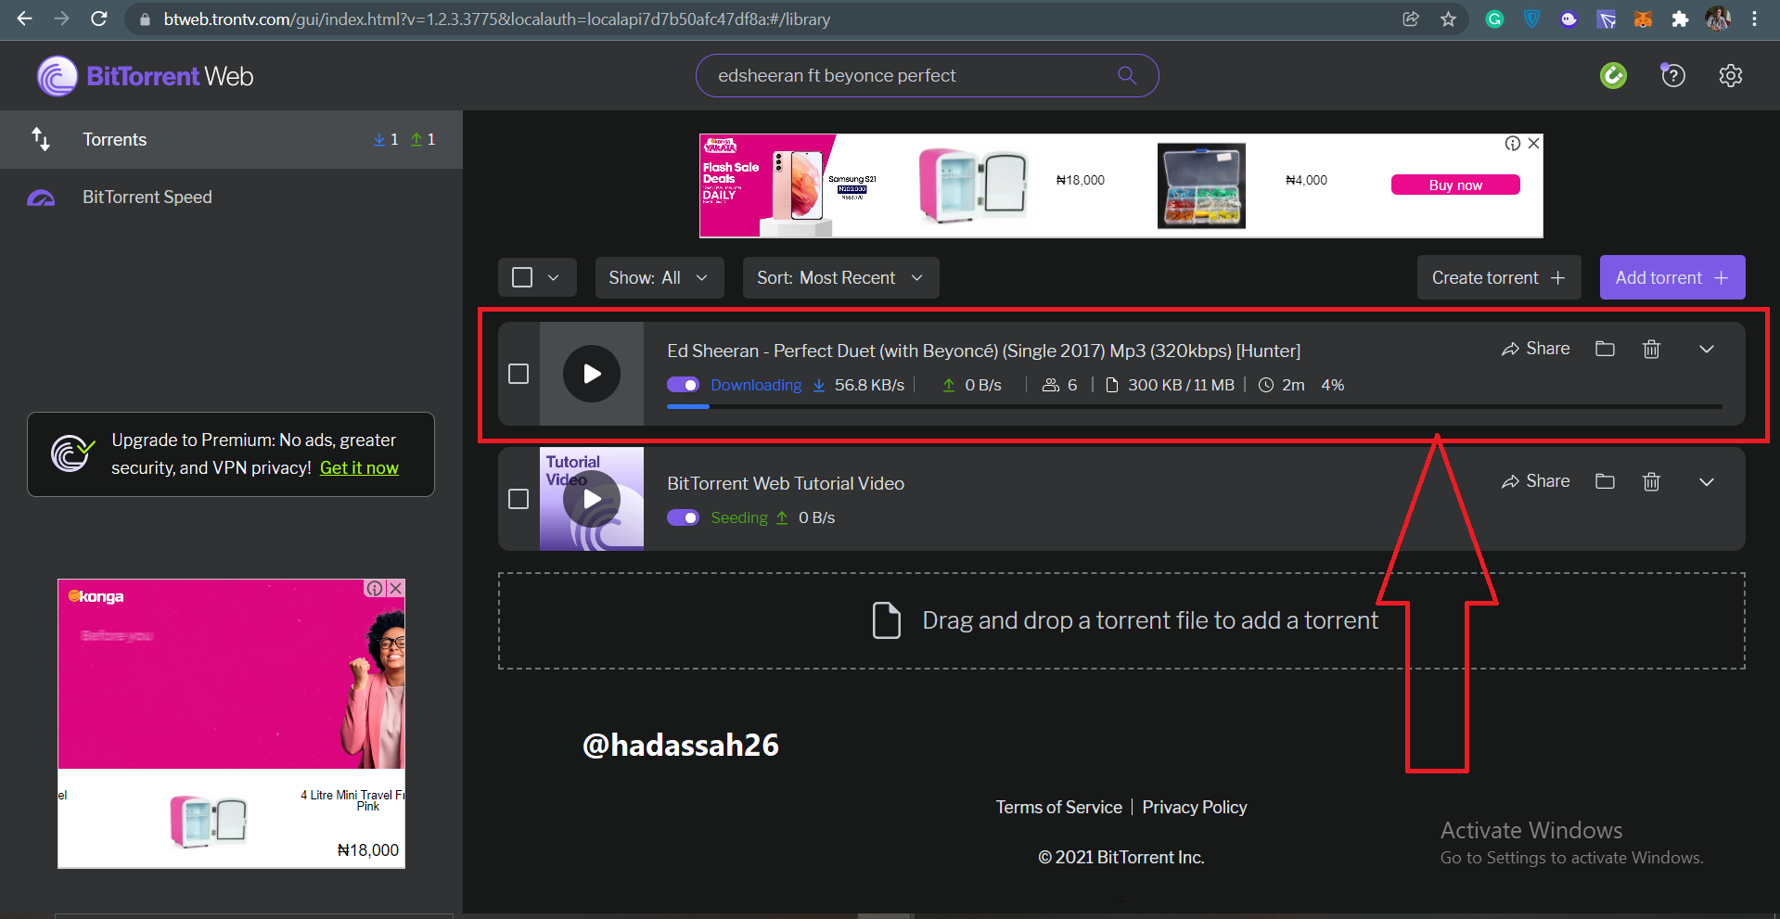Open the select-all dropdown arrow

554,277
